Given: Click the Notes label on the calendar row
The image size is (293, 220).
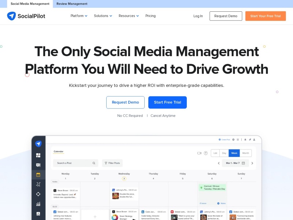Looking at the screenshot, I should [x=55, y=181].
